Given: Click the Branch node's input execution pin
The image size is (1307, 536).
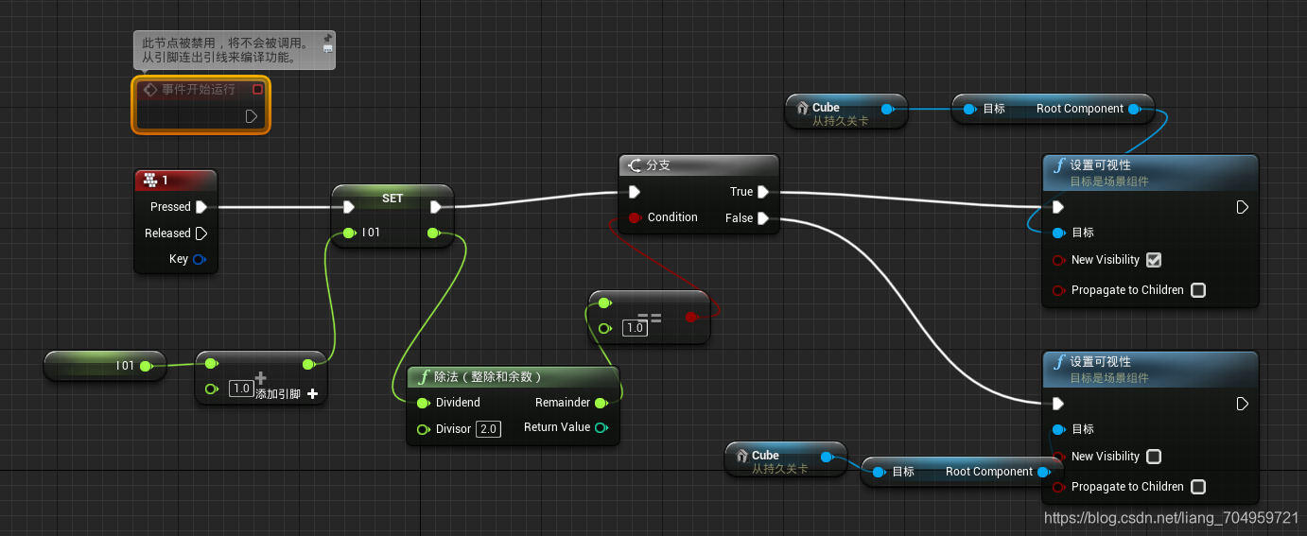Looking at the screenshot, I should 635,192.
